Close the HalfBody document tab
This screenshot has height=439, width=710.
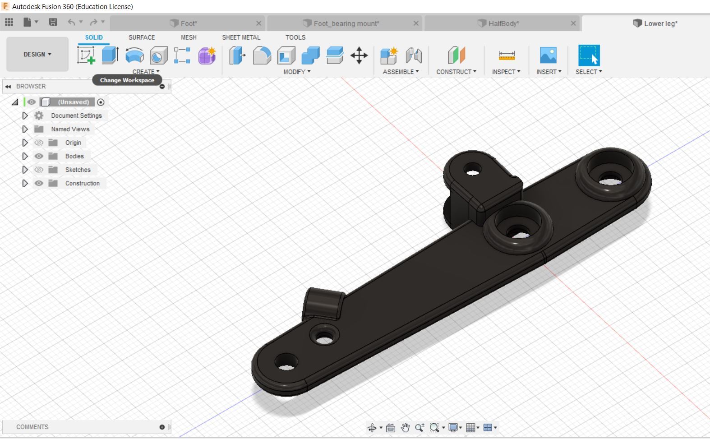(573, 23)
